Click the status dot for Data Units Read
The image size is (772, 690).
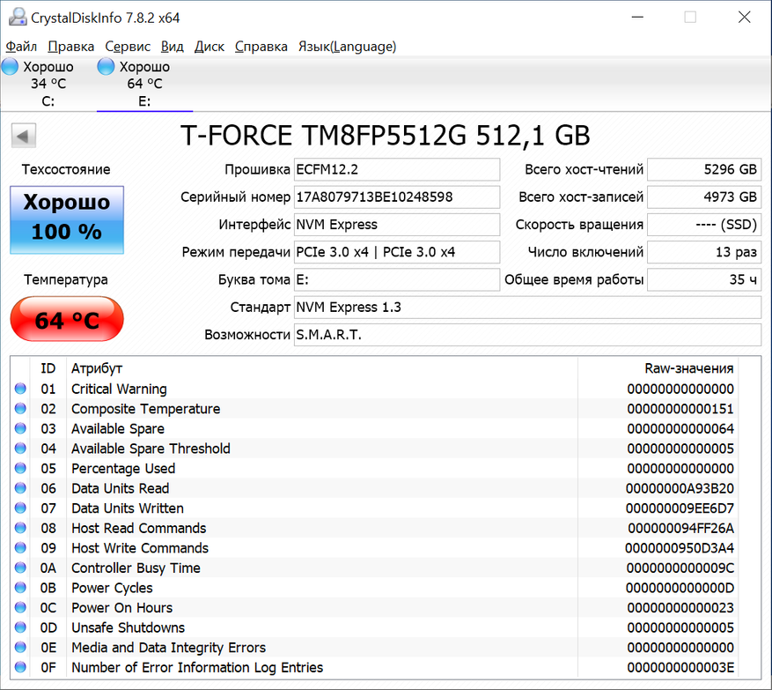[20, 488]
